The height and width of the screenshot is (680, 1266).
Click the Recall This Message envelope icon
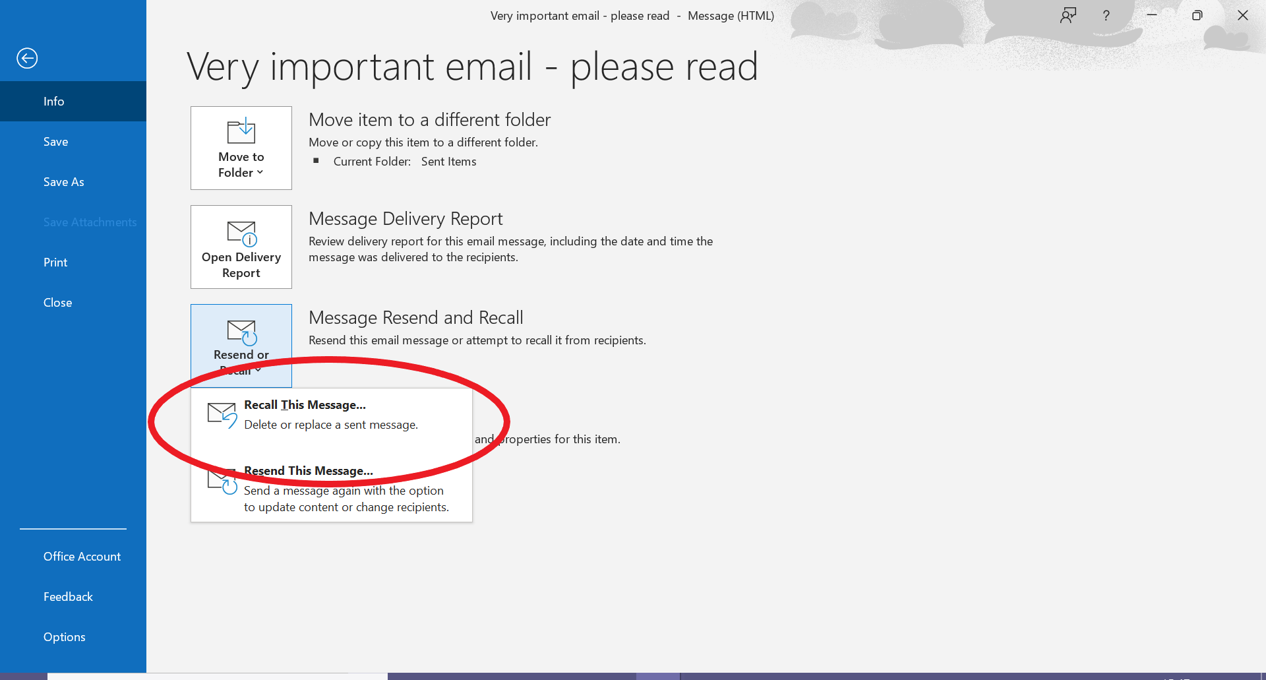point(222,415)
